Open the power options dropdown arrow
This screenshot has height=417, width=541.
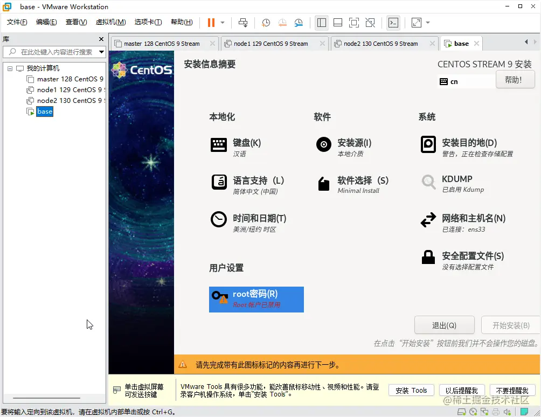coord(223,23)
